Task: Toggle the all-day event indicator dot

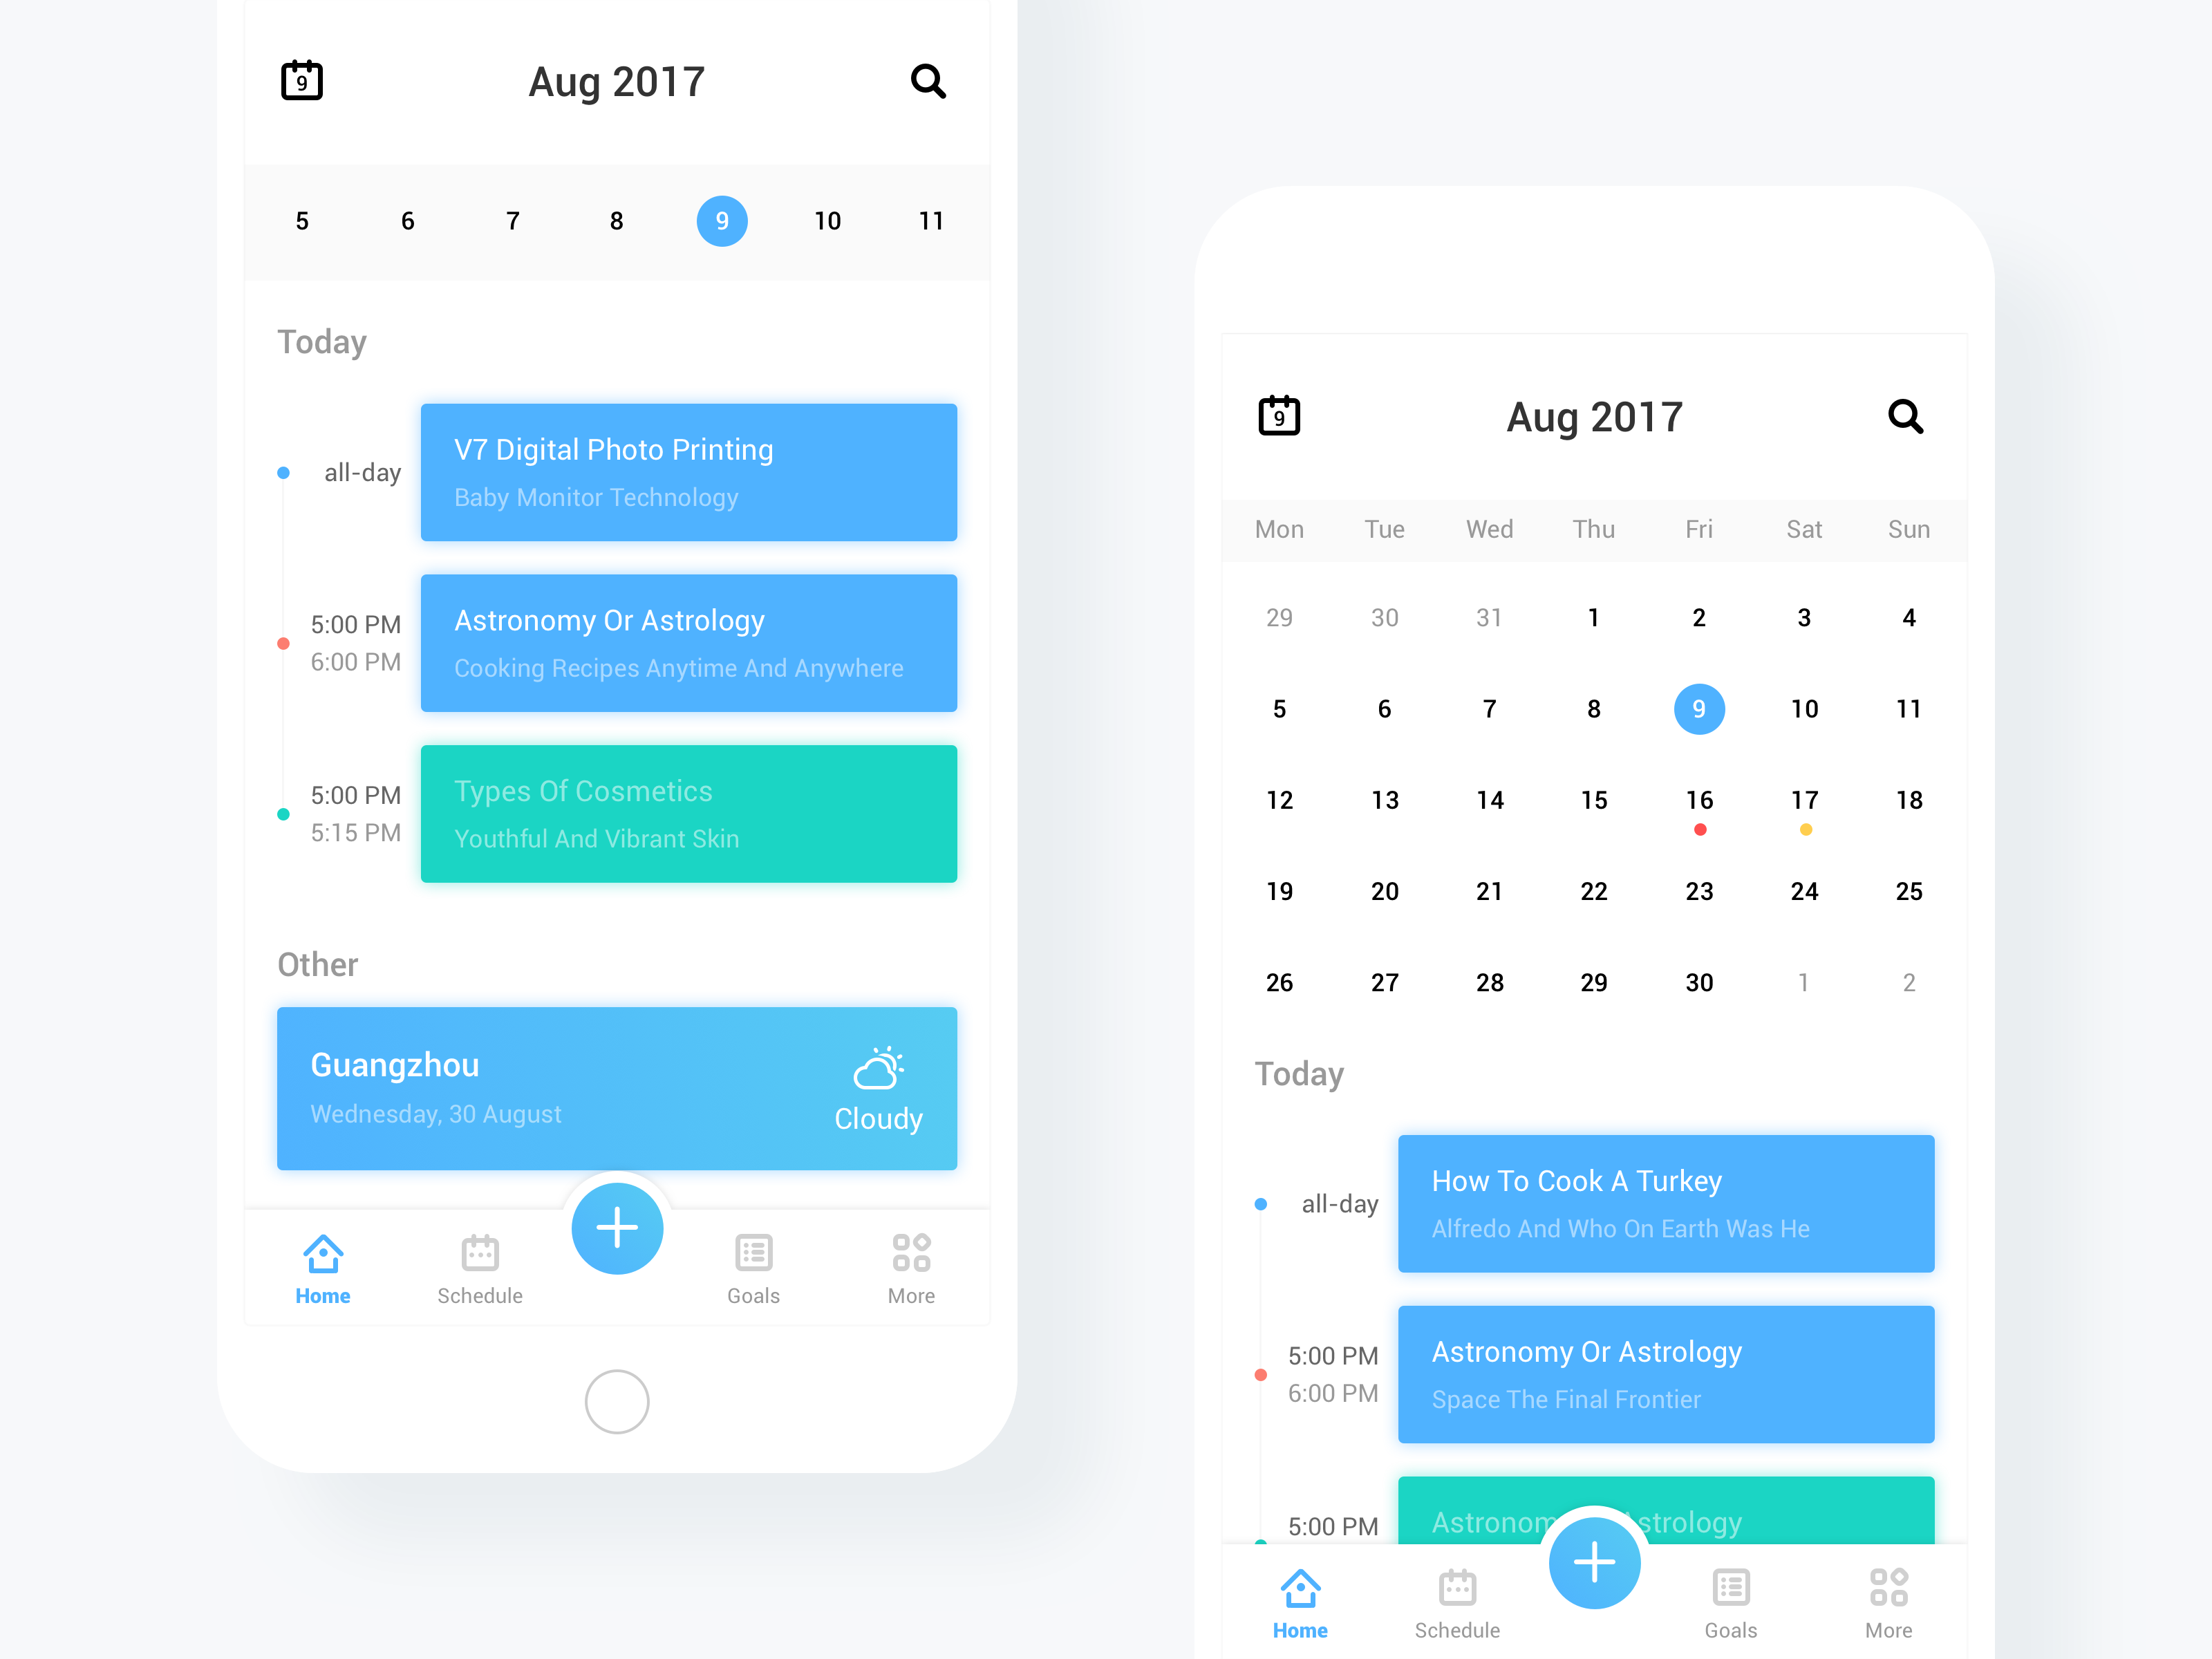Action: coord(284,472)
